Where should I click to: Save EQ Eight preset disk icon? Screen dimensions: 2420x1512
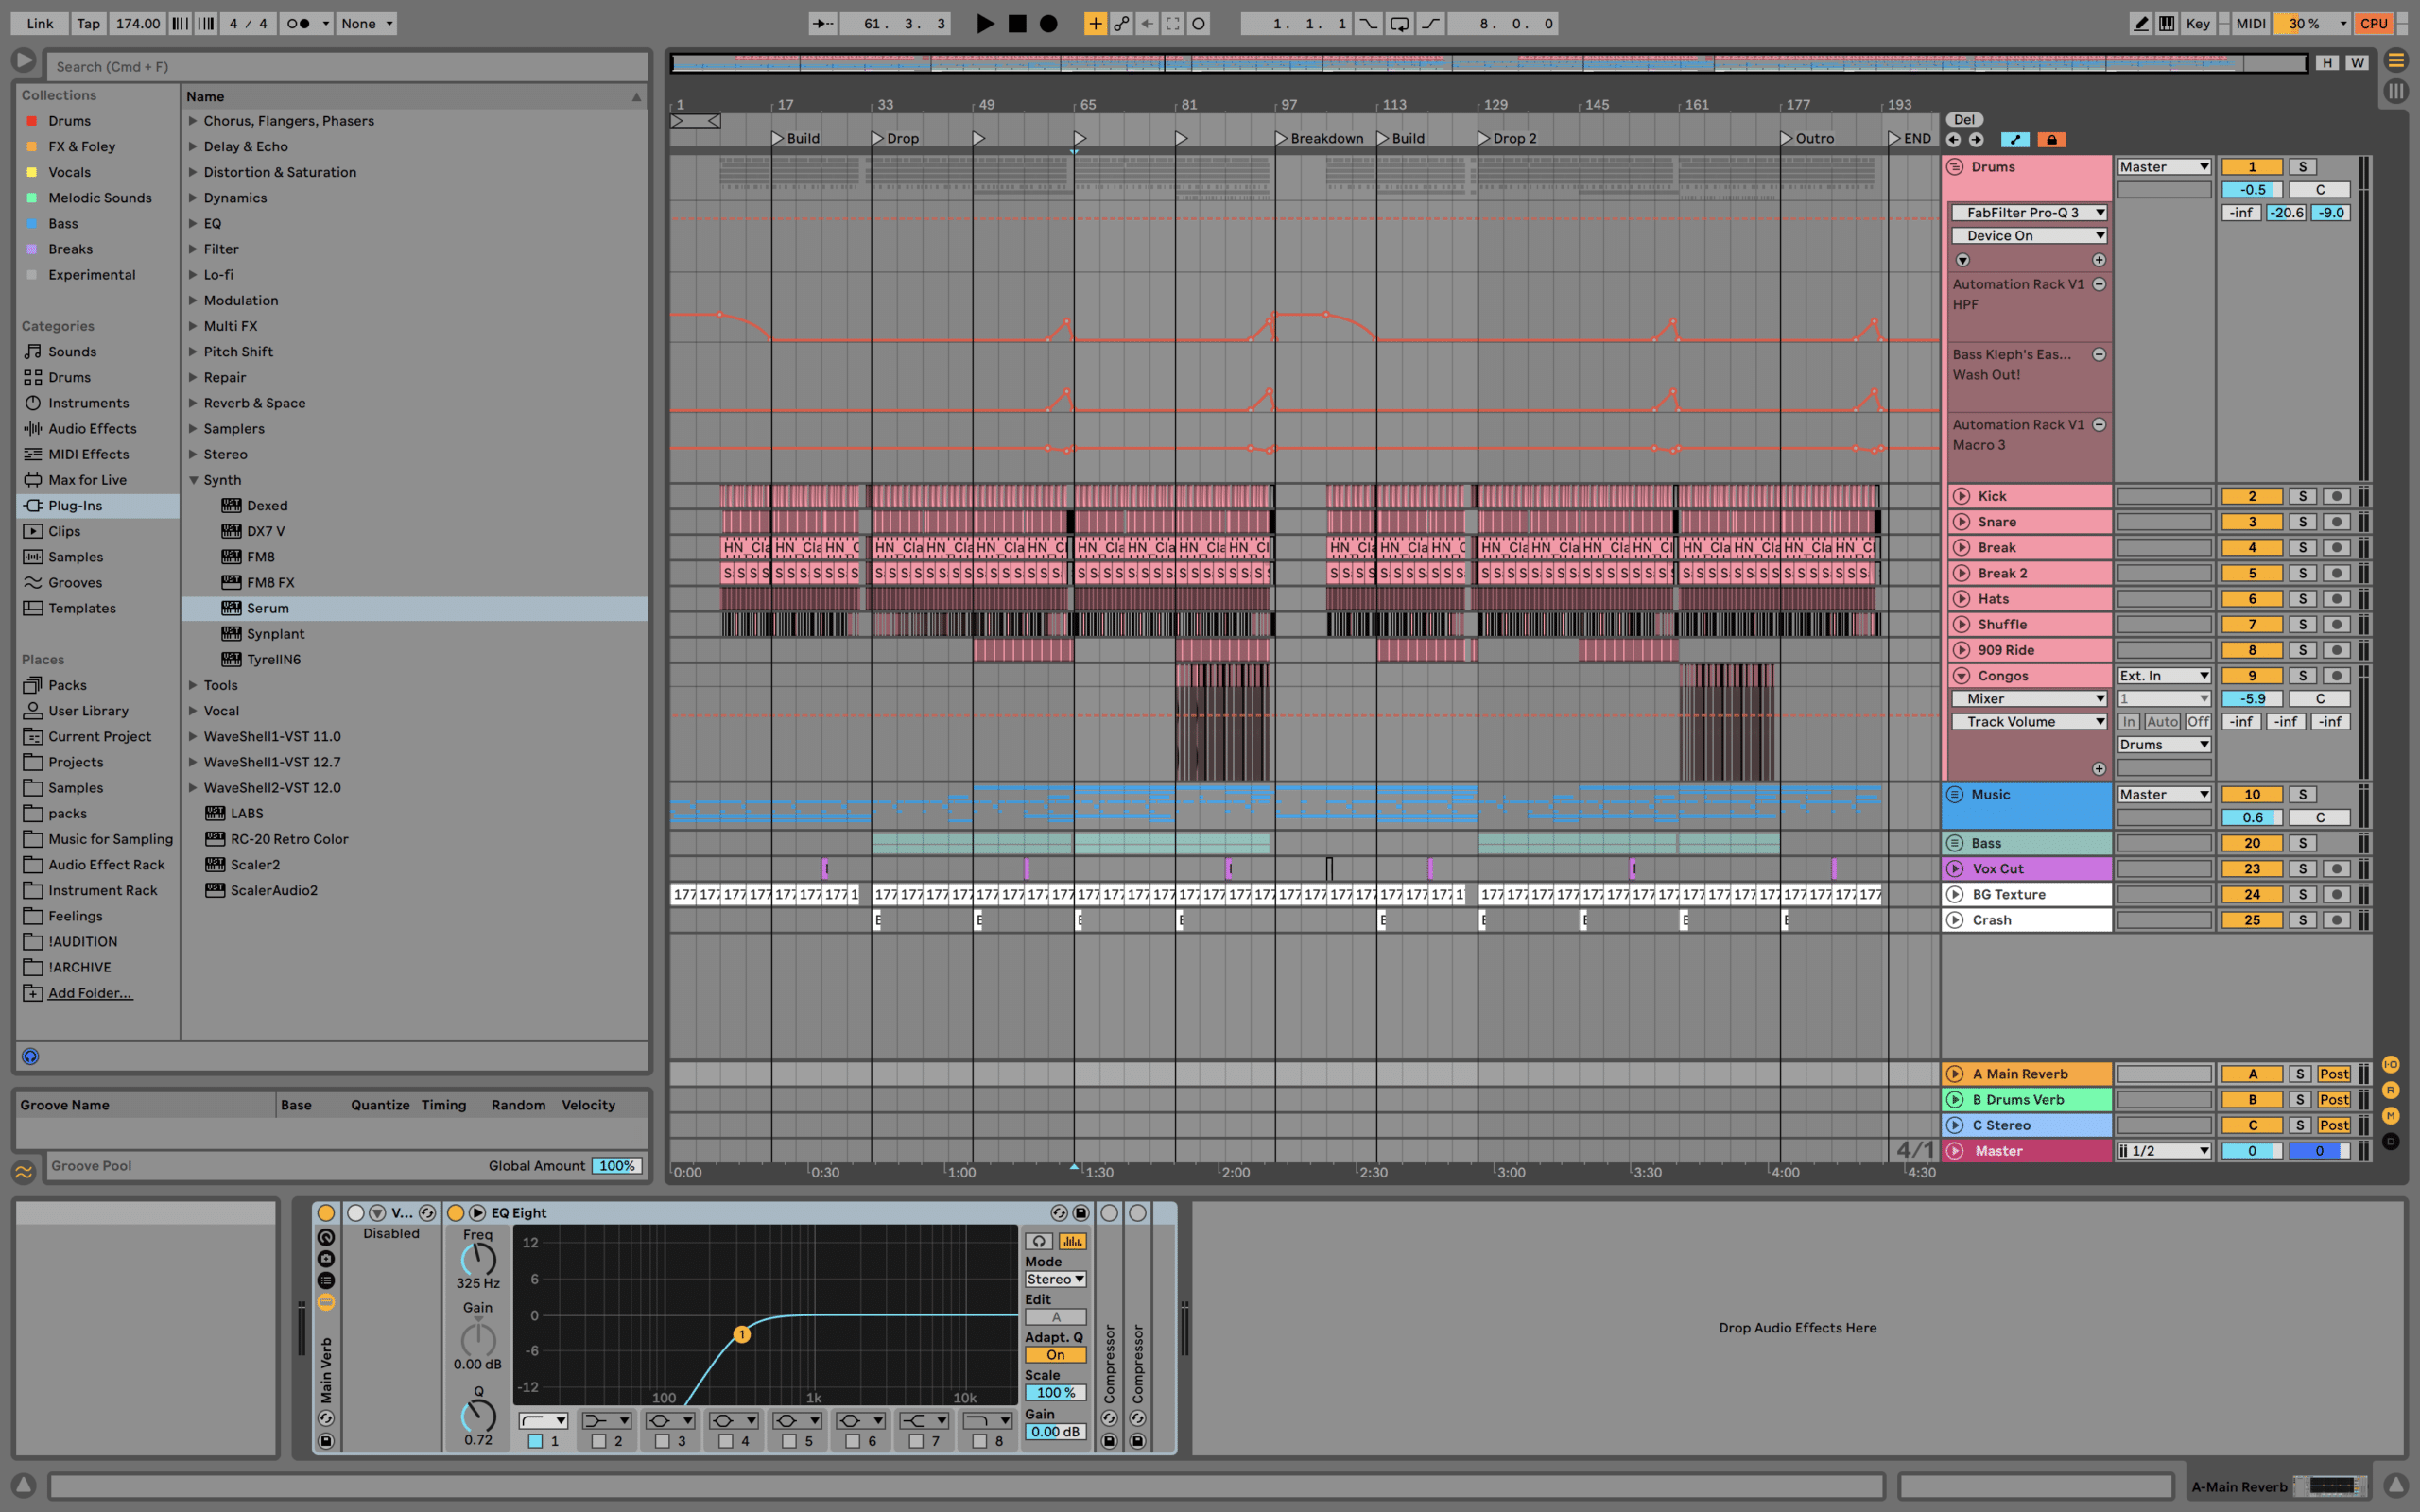click(1081, 1213)
